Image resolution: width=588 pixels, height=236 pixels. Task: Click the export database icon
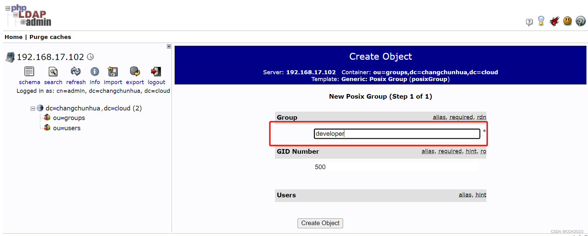coord(135,72)
